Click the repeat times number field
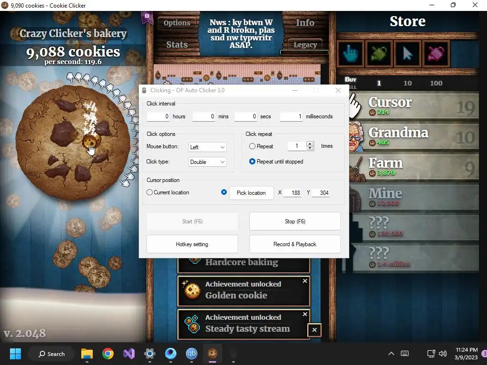This screenshot has width=487, height=365. [x=297, y=146]
